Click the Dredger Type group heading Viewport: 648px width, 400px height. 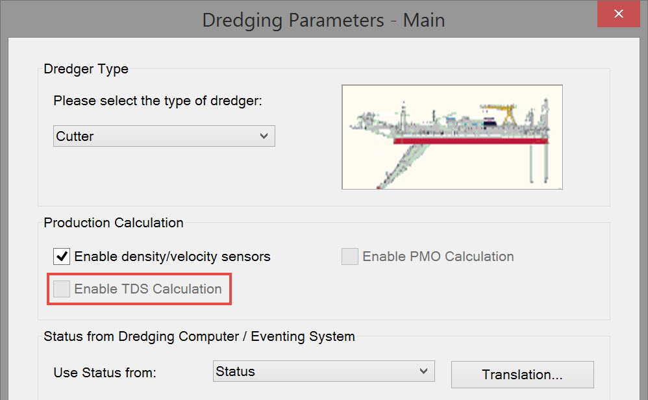[x=86, y=69]
